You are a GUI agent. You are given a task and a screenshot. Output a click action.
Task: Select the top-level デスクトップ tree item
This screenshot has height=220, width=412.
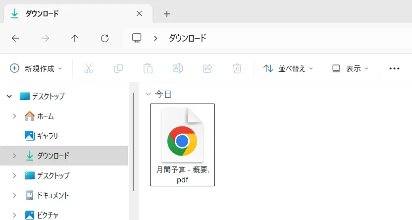[x=42, y=96]
